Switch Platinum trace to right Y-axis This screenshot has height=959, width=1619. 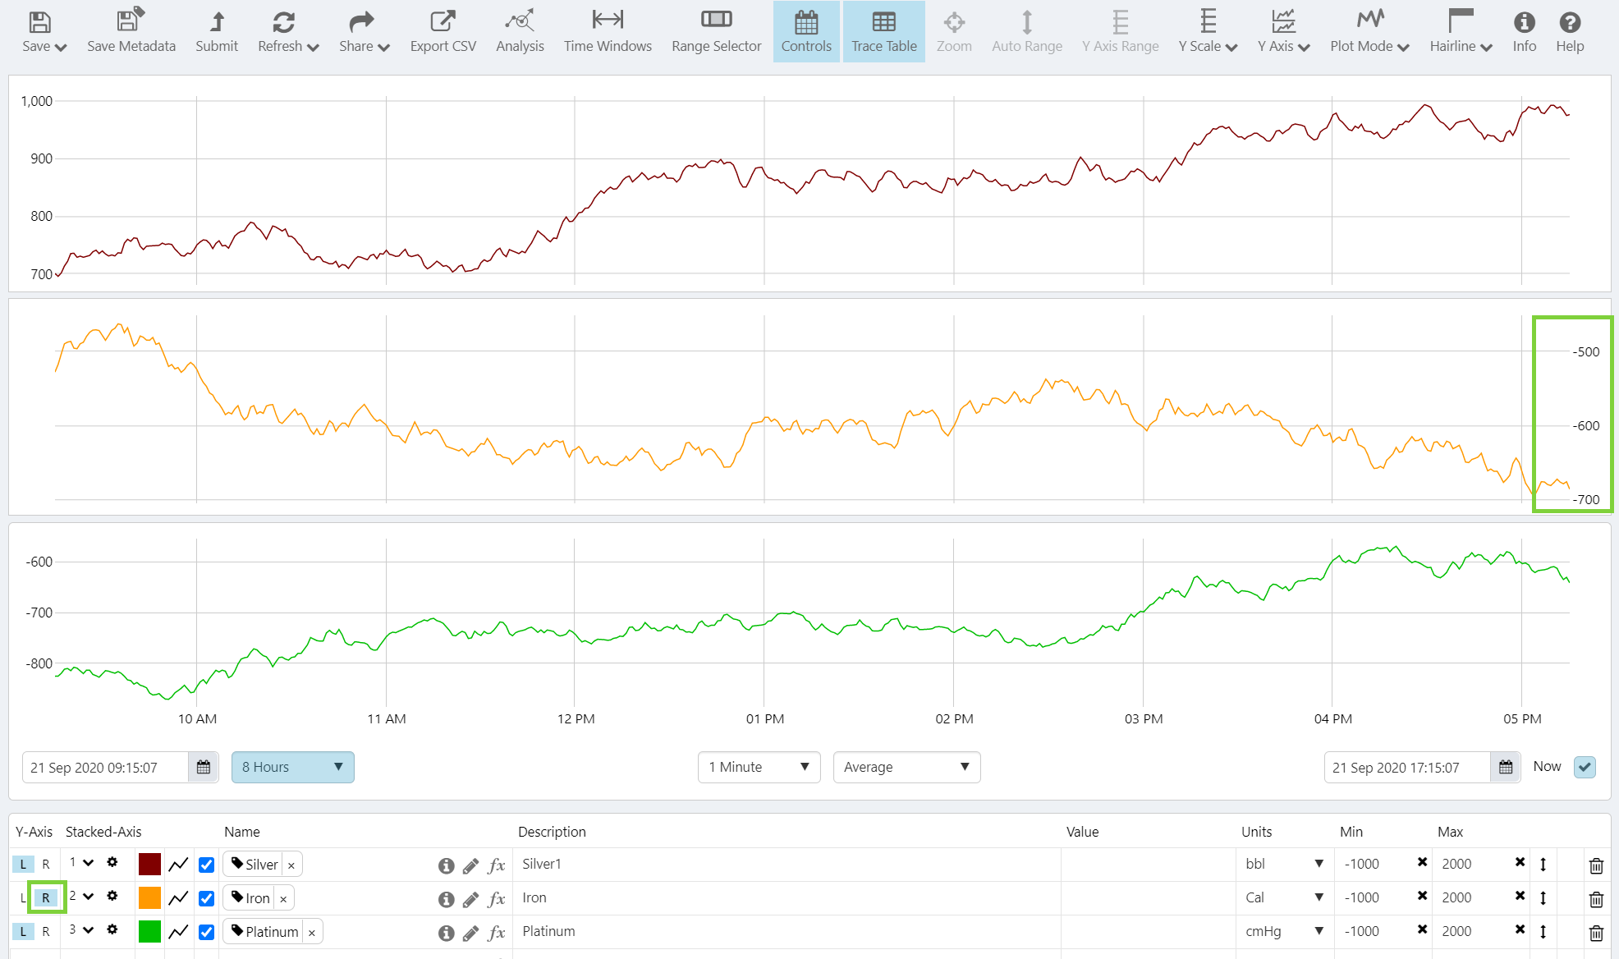pyautogui.click(x=46, y=932)
